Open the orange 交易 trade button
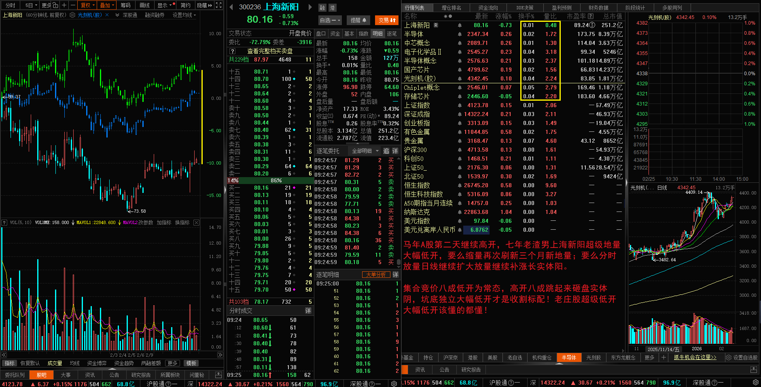 (387, 20)
